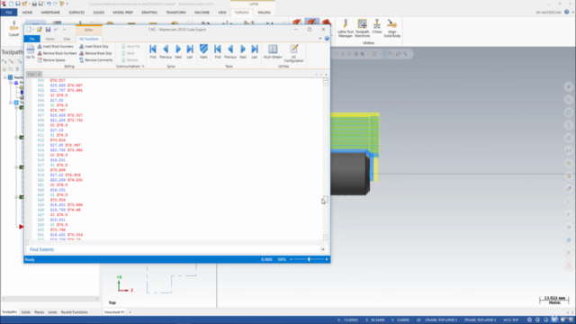The image size is (576, 324).
Task: Click Insert Block Skip
Action: [x=94, y=47]
